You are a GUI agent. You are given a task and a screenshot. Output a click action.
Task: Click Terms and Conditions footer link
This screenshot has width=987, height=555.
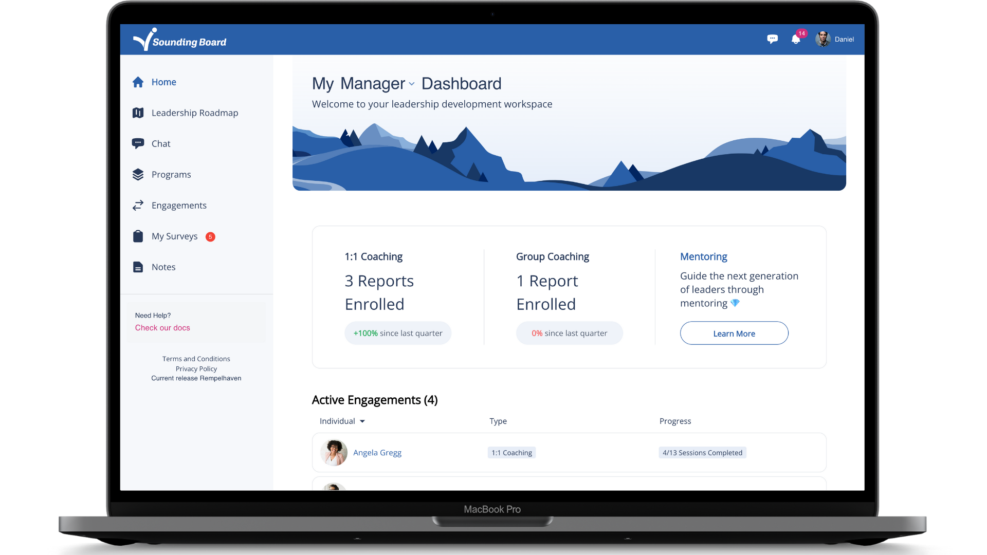pos(196,359)
